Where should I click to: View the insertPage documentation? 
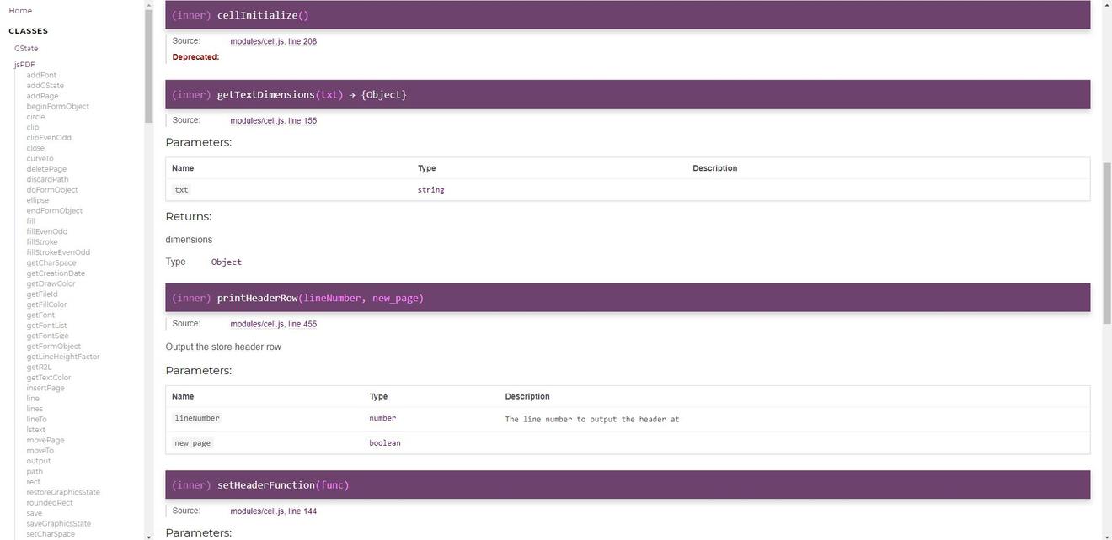tap(47, 388)
